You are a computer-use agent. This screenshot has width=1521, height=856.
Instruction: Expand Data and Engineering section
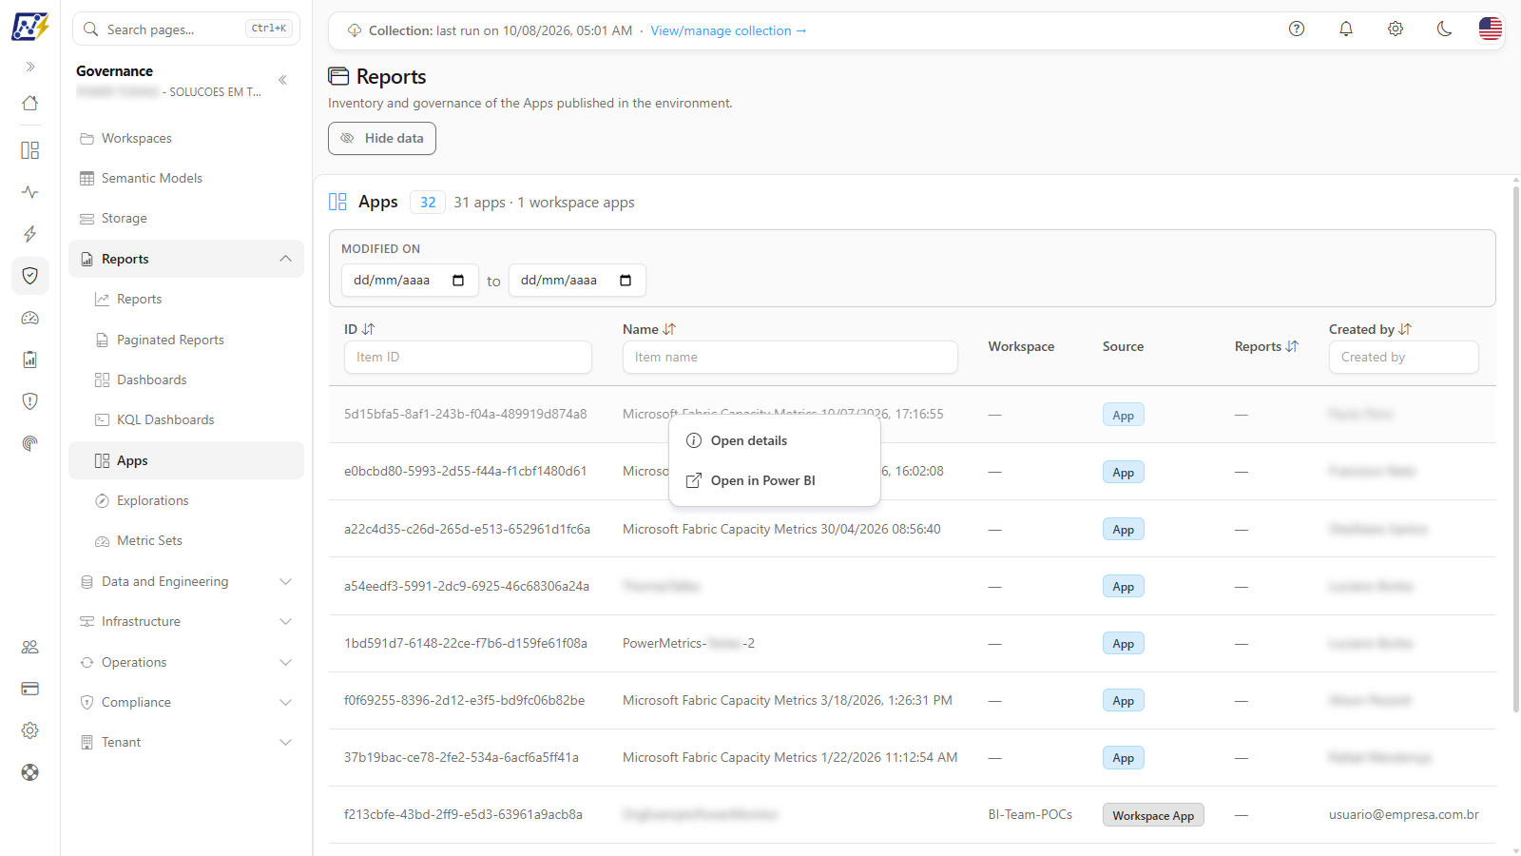(x=186, y=581)
